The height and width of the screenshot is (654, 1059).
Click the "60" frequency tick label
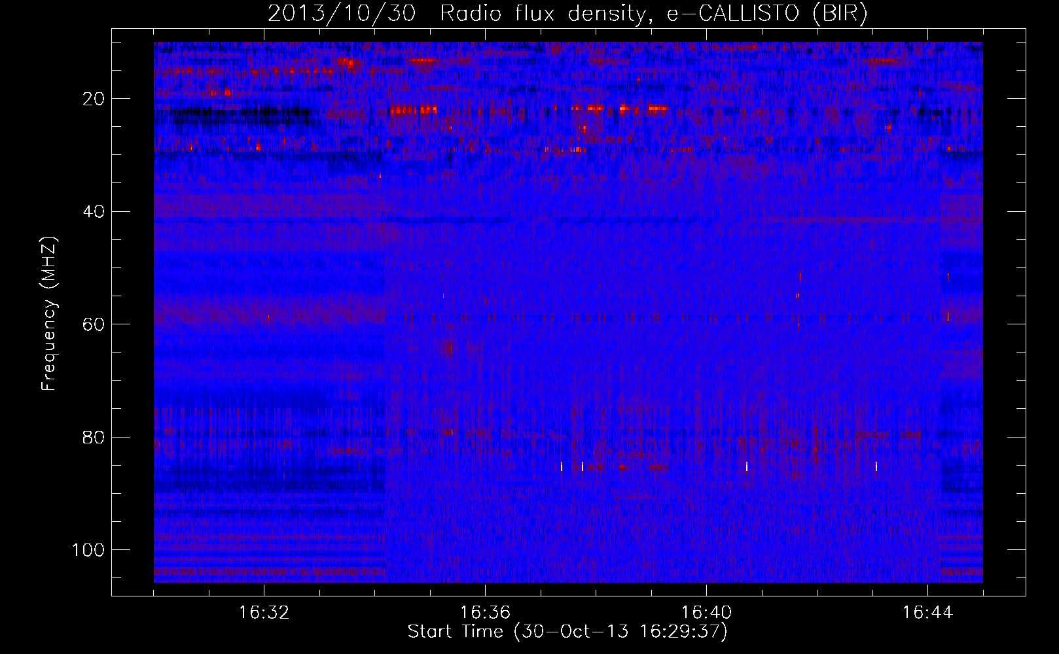click(x=94, y=324)
